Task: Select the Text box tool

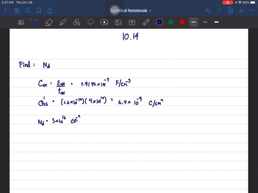Action: pos(132,23)
